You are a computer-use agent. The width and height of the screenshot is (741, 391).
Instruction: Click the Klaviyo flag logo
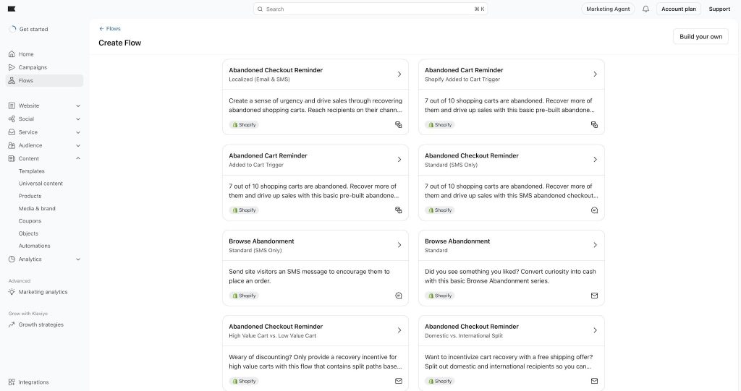pyautogui.click(x=12, y=9)
